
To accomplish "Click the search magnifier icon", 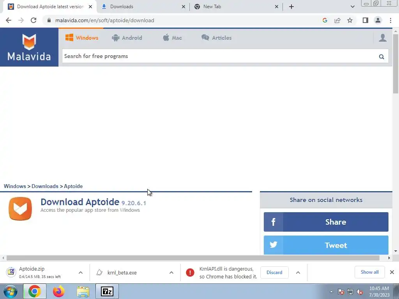I will click(381, 56).
